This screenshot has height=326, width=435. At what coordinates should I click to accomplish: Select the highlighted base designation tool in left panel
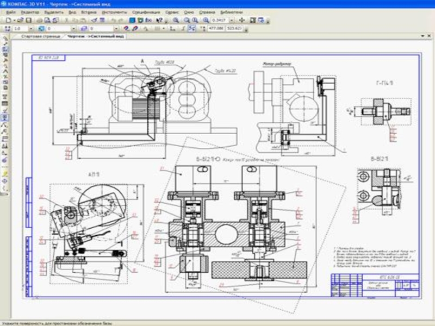point(5,117)
